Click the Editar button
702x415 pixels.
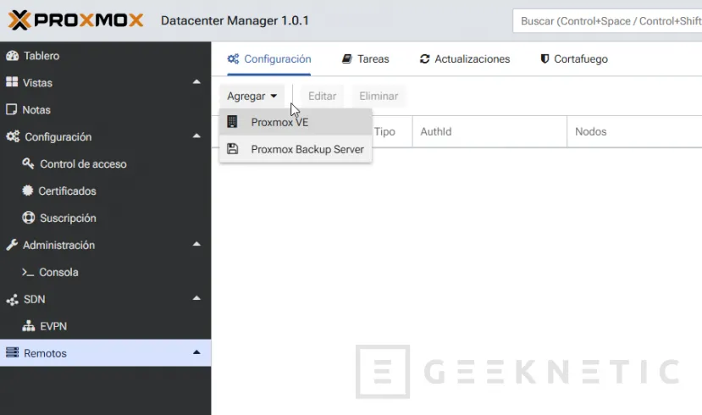point(323,96)
